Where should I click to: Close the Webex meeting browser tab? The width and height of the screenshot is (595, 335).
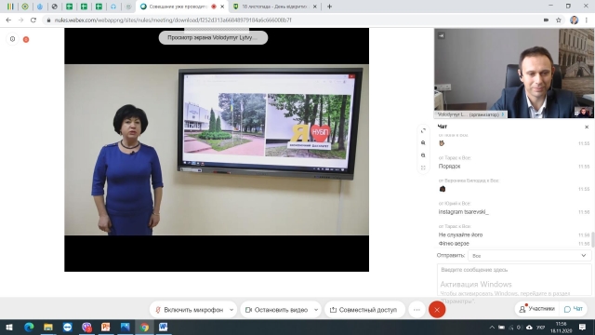222,7
